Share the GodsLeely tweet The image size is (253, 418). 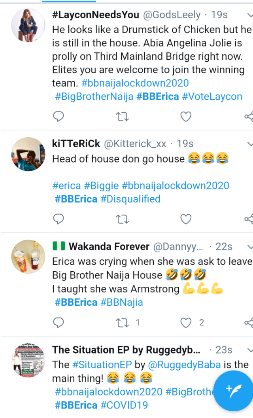coord(249,117)
